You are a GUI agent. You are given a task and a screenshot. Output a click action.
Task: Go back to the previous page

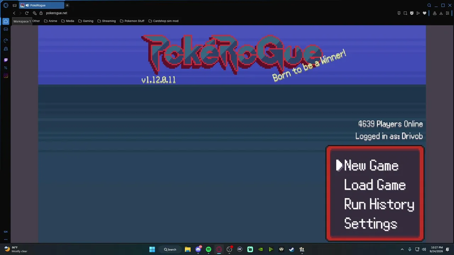coord(14,13)
